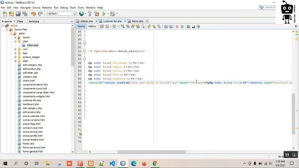Screen dimensions: 299x168
Task: Open Chrome from taskbar
Action: point(155,163)
